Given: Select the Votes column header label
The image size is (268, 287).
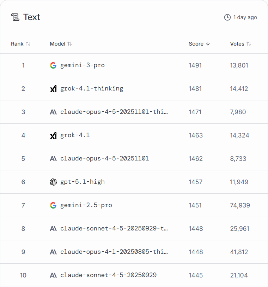Looking at the screenshot, I should [x=237, y=44].
